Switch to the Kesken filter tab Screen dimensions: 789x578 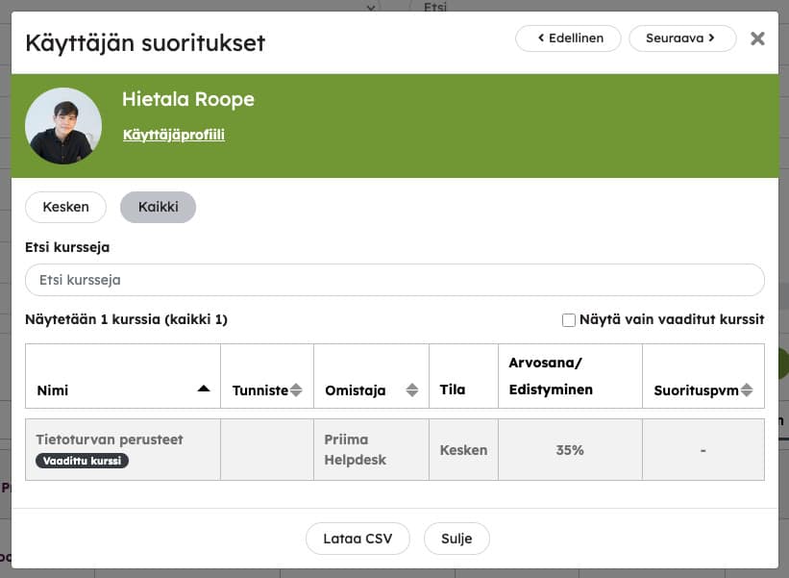click(x=65, y=207)
